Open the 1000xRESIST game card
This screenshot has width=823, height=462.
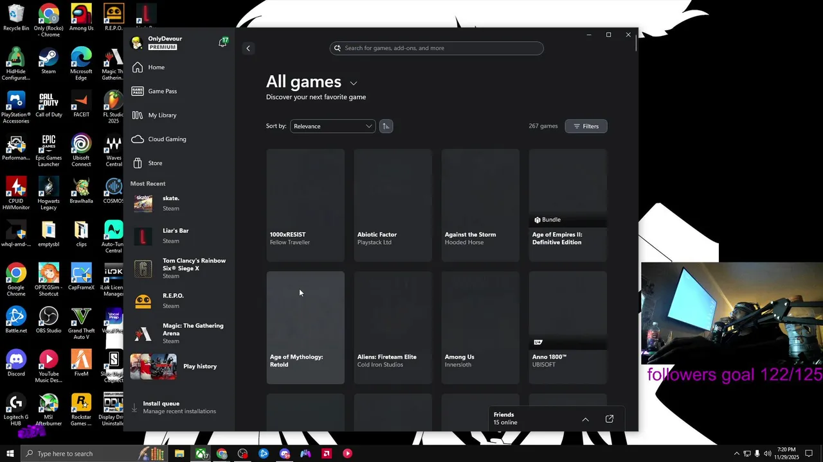pos(305,205)
